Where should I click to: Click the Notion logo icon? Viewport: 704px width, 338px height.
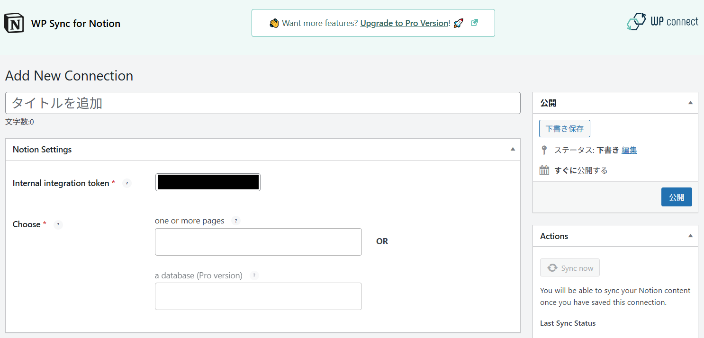14,23
